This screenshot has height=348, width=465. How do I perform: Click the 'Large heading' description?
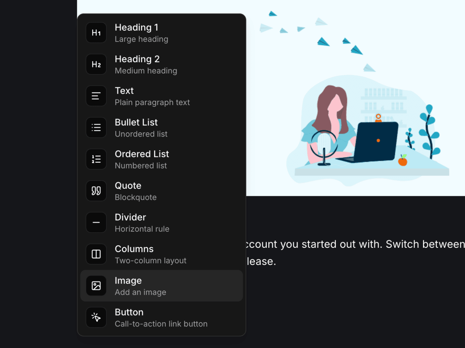(x=141, y=39)
